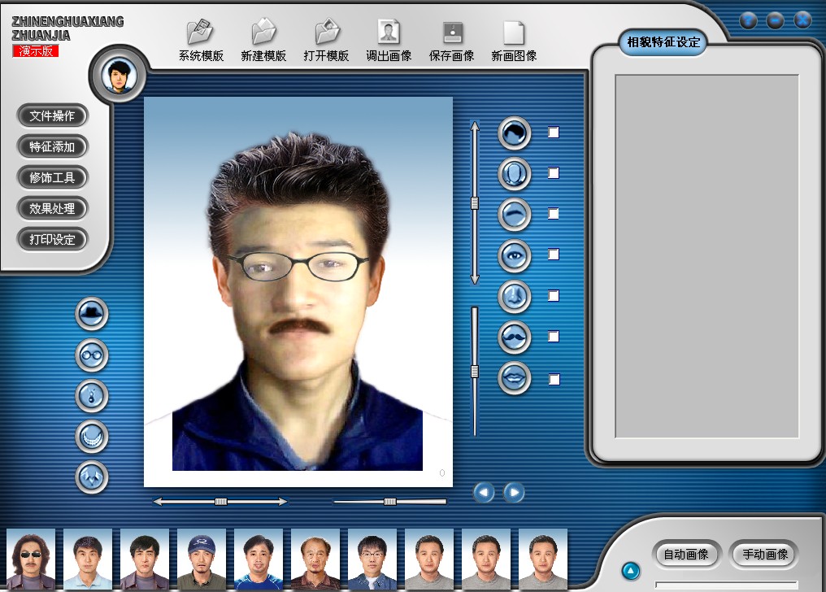Image resolution: width=826 pixels, height=592 pixels.
Task: Go to next feature with right arrow
Action: 514,492
